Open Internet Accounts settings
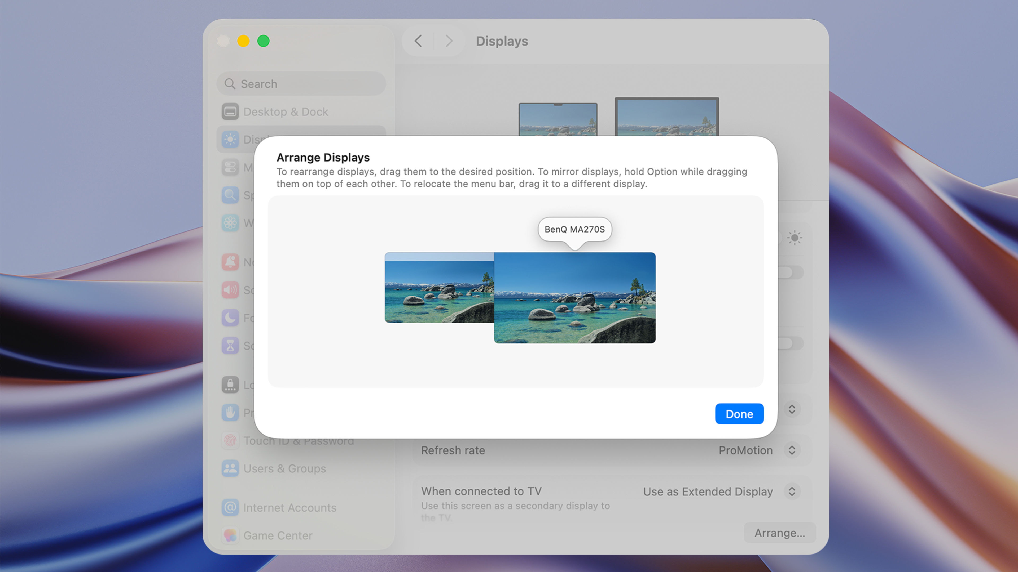1018x572 pixels. coord(301,508)
